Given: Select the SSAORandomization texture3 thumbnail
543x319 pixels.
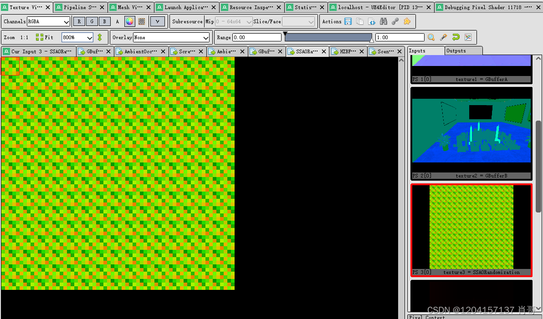Looking at the screenshot, I should [471, 230].
